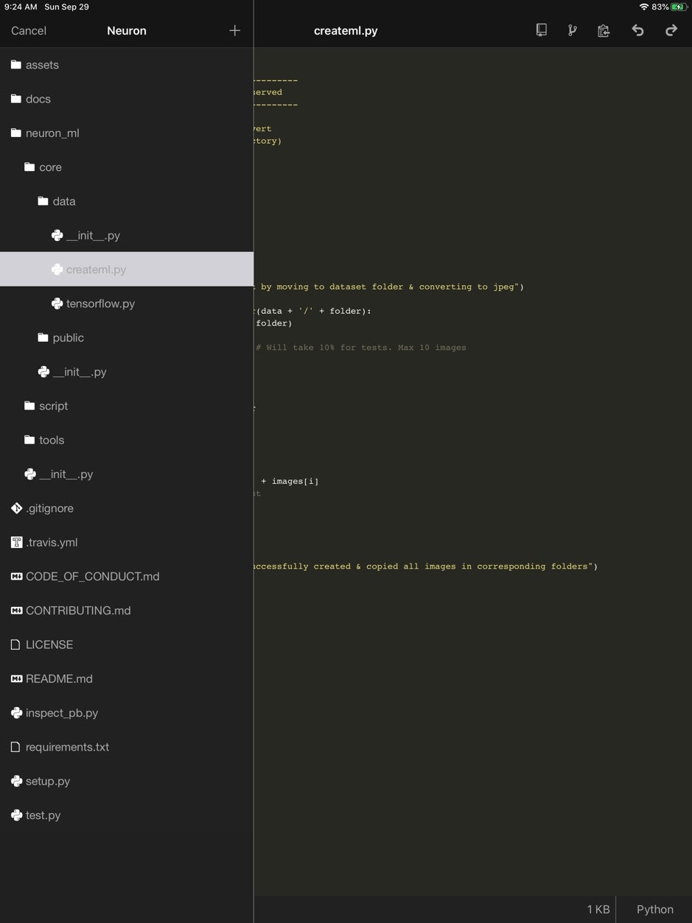
Task: Click the git icon next to .gitignore
Action: point(15,508)
